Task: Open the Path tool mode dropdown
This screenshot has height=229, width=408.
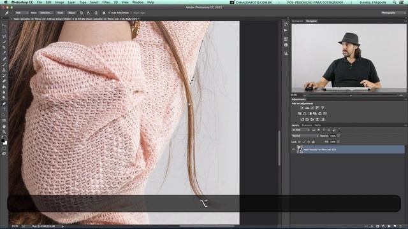Action: [x=21, y=13]
